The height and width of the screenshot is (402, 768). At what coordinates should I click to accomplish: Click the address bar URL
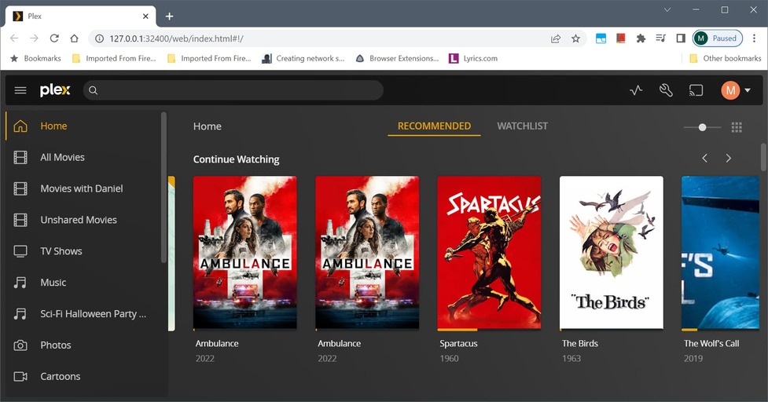176,38
